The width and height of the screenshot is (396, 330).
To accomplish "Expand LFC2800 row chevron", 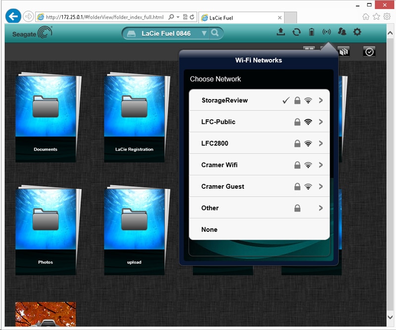I will pyautogui.click(x=321, y=143).
